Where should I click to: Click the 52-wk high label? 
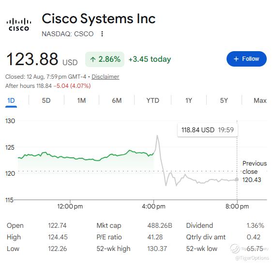point(113,249)
